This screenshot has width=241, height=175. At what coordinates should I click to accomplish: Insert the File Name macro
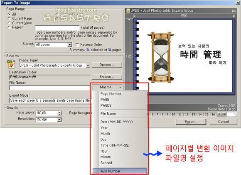pyautogui.click(x=108, y=114)
